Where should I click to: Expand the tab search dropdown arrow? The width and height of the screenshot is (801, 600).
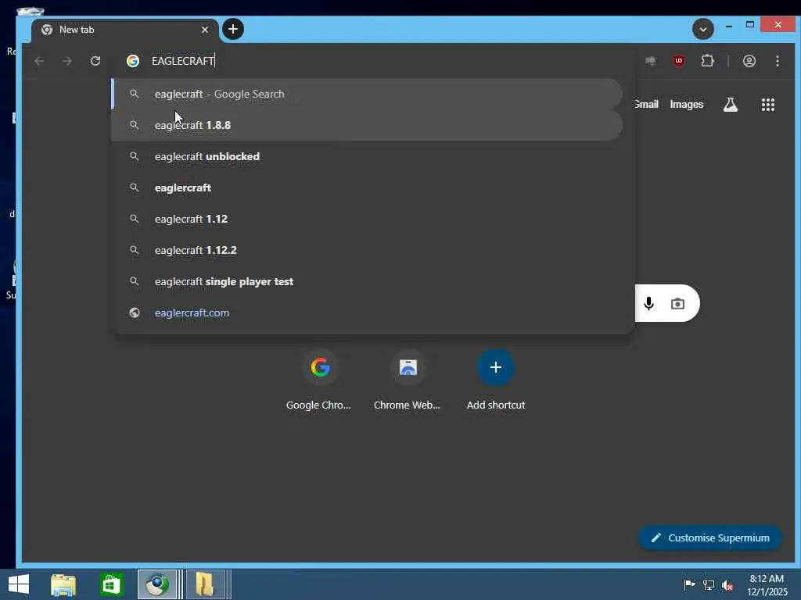(703, 29)
